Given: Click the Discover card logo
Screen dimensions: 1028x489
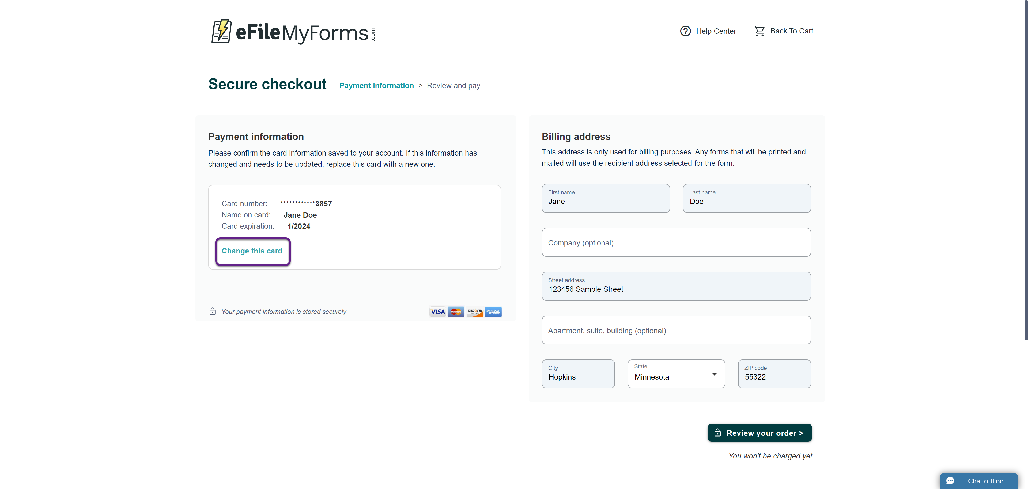Looking at the screenshot, I should click(474, 312).
